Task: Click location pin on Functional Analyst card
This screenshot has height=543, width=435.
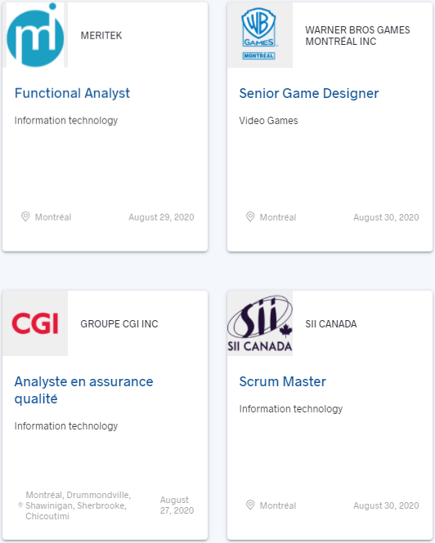Action: 25,216
